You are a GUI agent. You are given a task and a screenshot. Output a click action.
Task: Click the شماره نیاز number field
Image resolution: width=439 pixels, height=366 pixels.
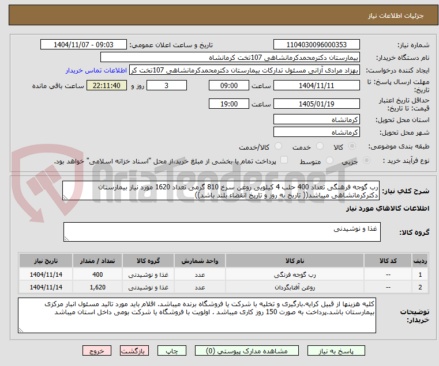point(316,45)
